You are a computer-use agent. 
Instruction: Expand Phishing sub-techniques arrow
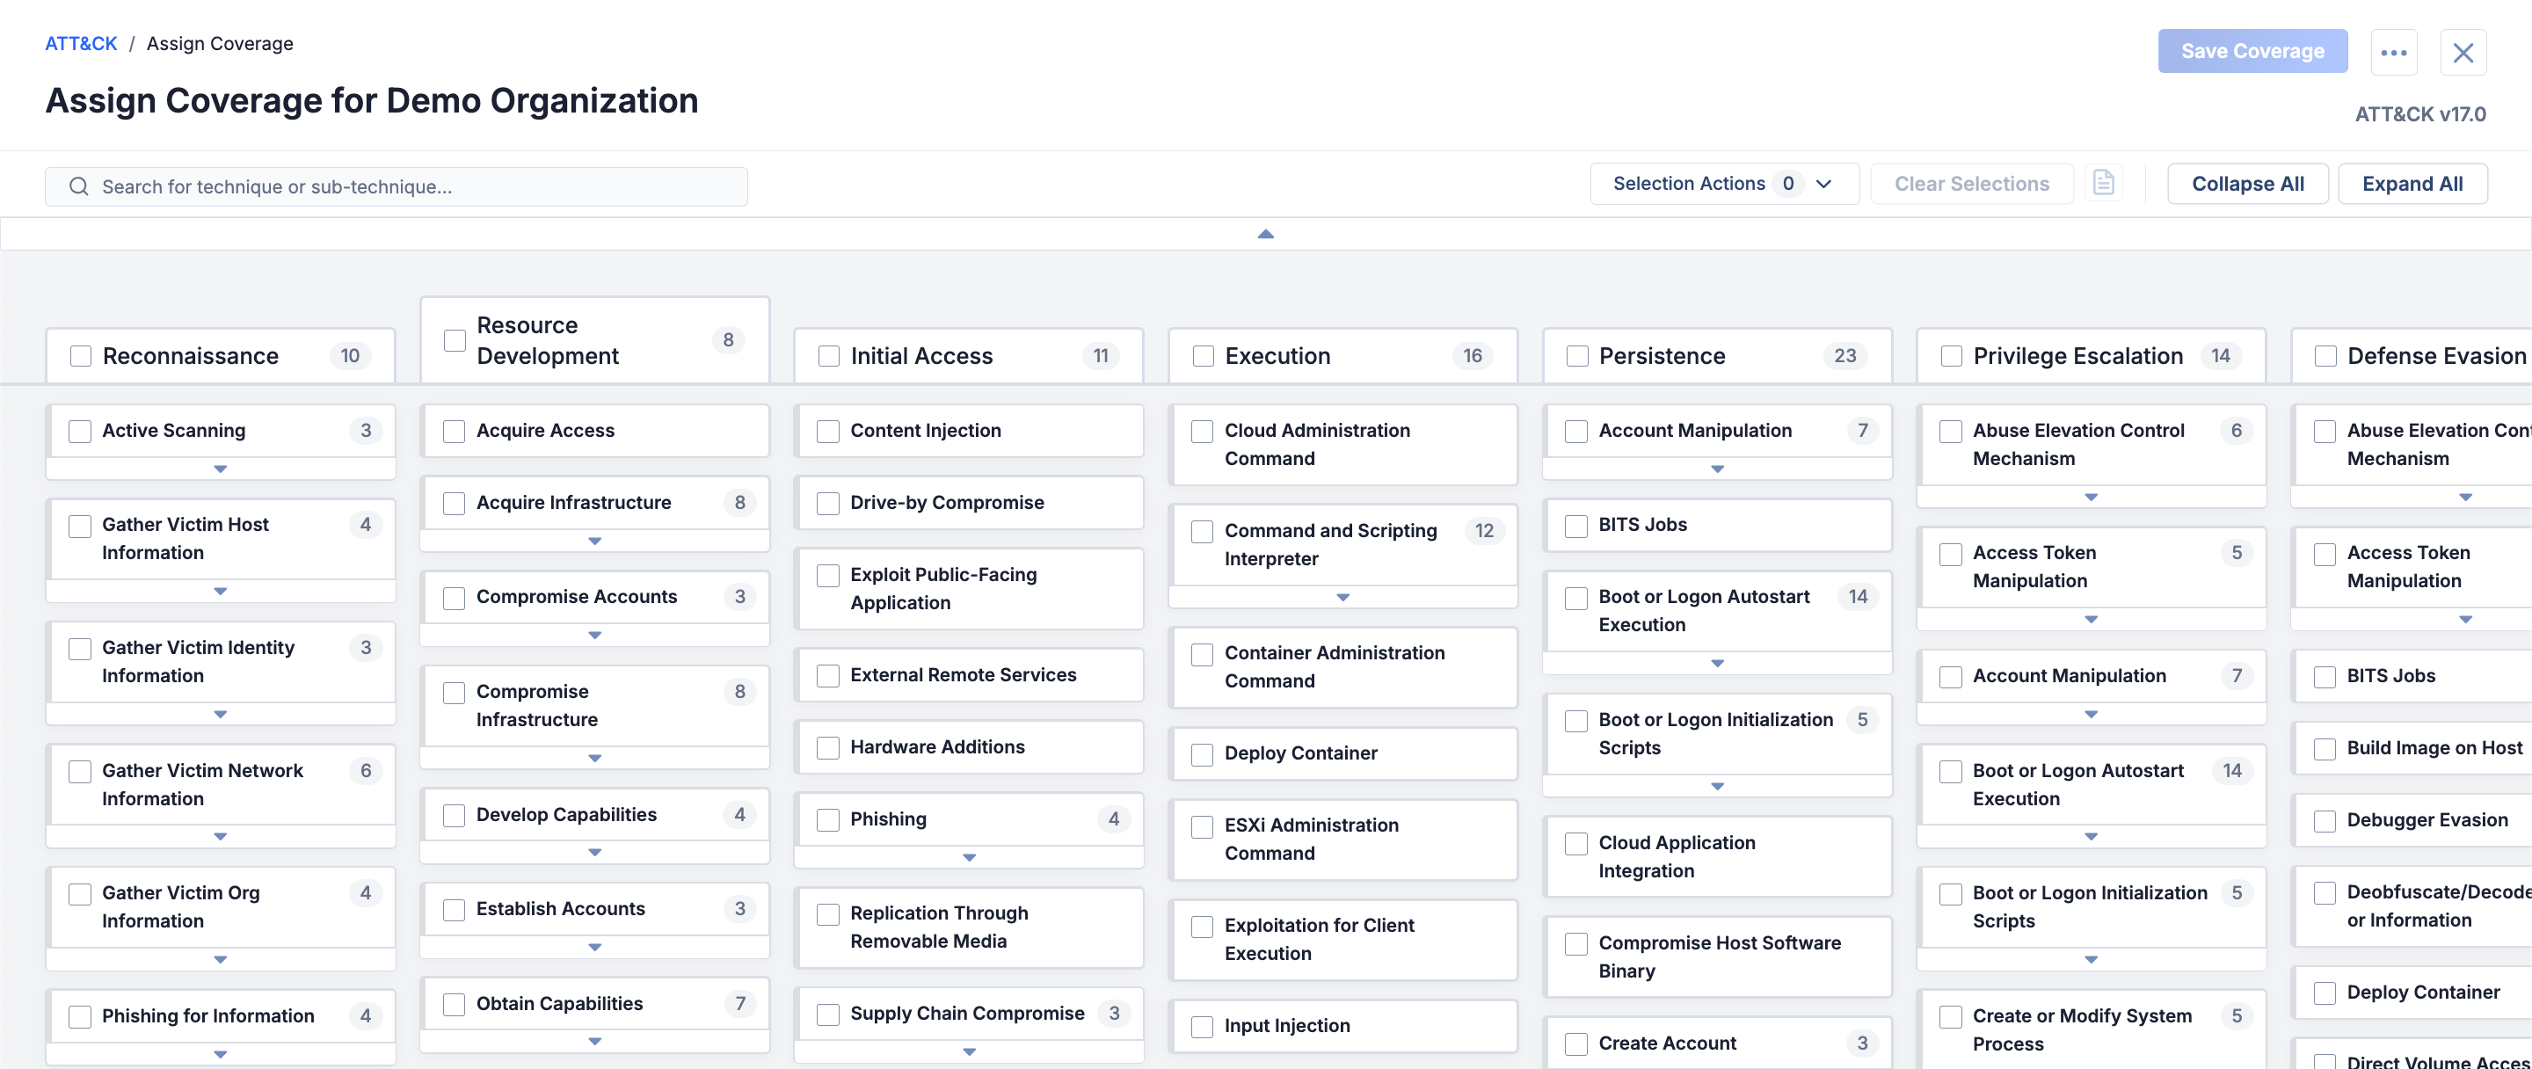968,858
